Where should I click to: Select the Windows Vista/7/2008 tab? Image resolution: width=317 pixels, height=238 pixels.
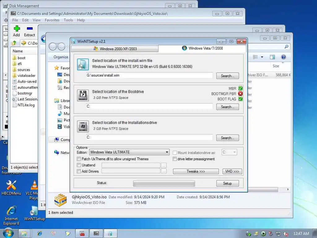[x=202, y=48]
